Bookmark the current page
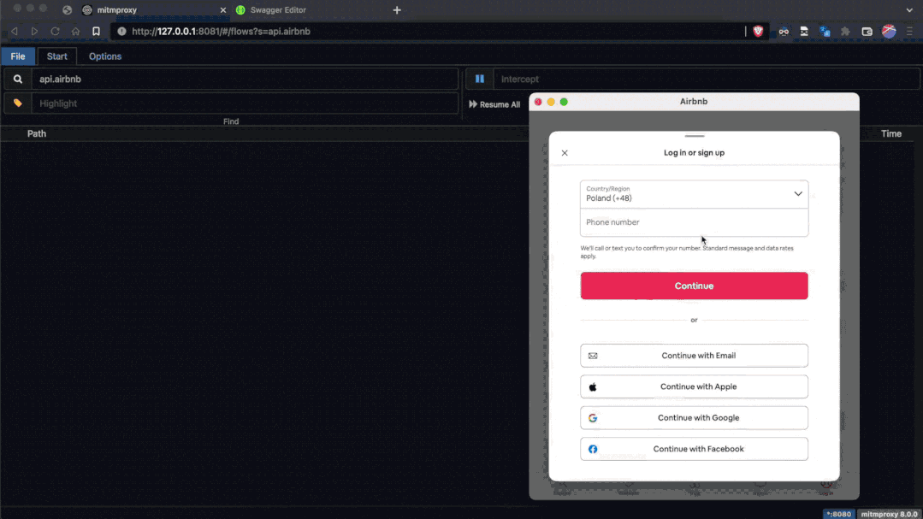The image size is (923, 519). click(96, 31)
